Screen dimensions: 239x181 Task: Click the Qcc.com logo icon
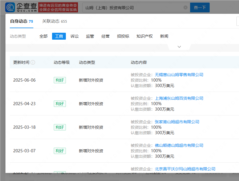10,7
